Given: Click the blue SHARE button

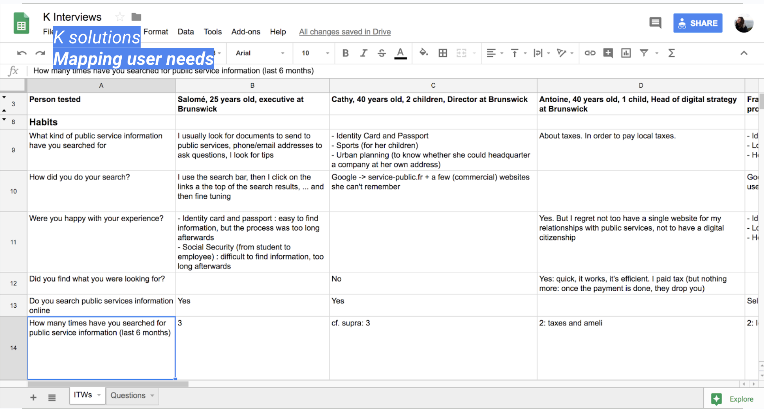Looking at the screenshot, I should click(697, 23).
